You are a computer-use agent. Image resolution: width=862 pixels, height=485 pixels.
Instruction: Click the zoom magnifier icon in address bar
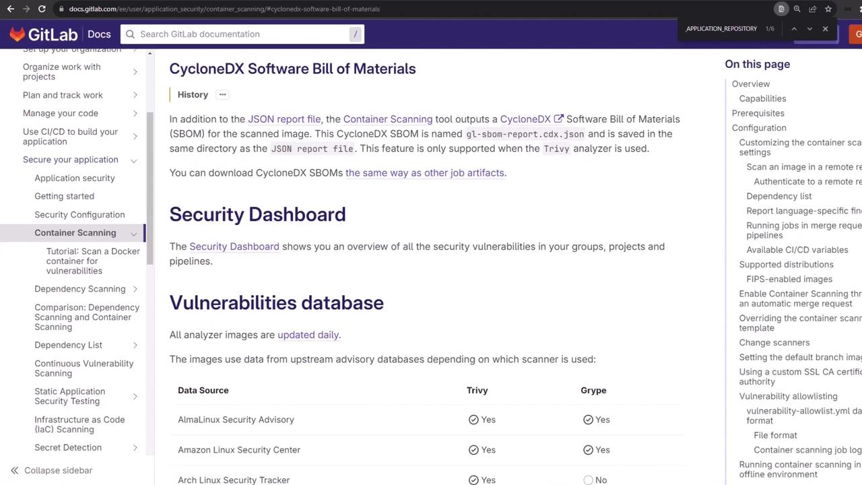[x=797, y=9]
